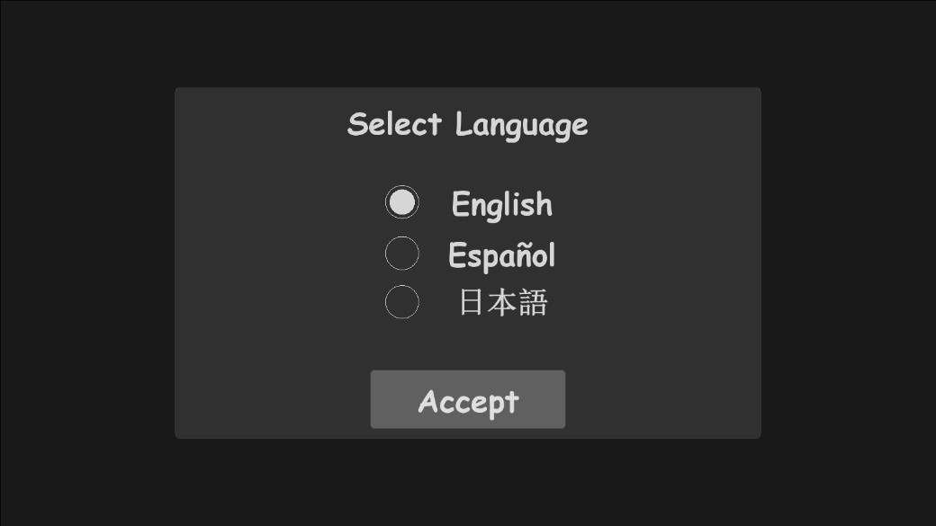This screenshot has width=936, height=526.
Task: Click the filled dot inside English option
Action: [x=401, y=202]
